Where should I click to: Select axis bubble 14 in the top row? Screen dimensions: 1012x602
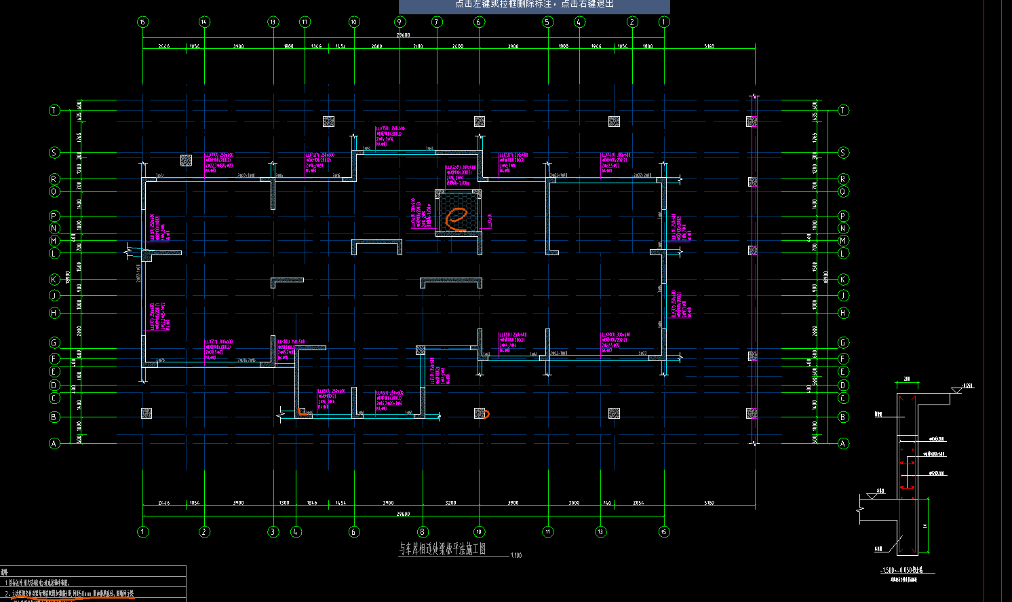coord(204,22)
